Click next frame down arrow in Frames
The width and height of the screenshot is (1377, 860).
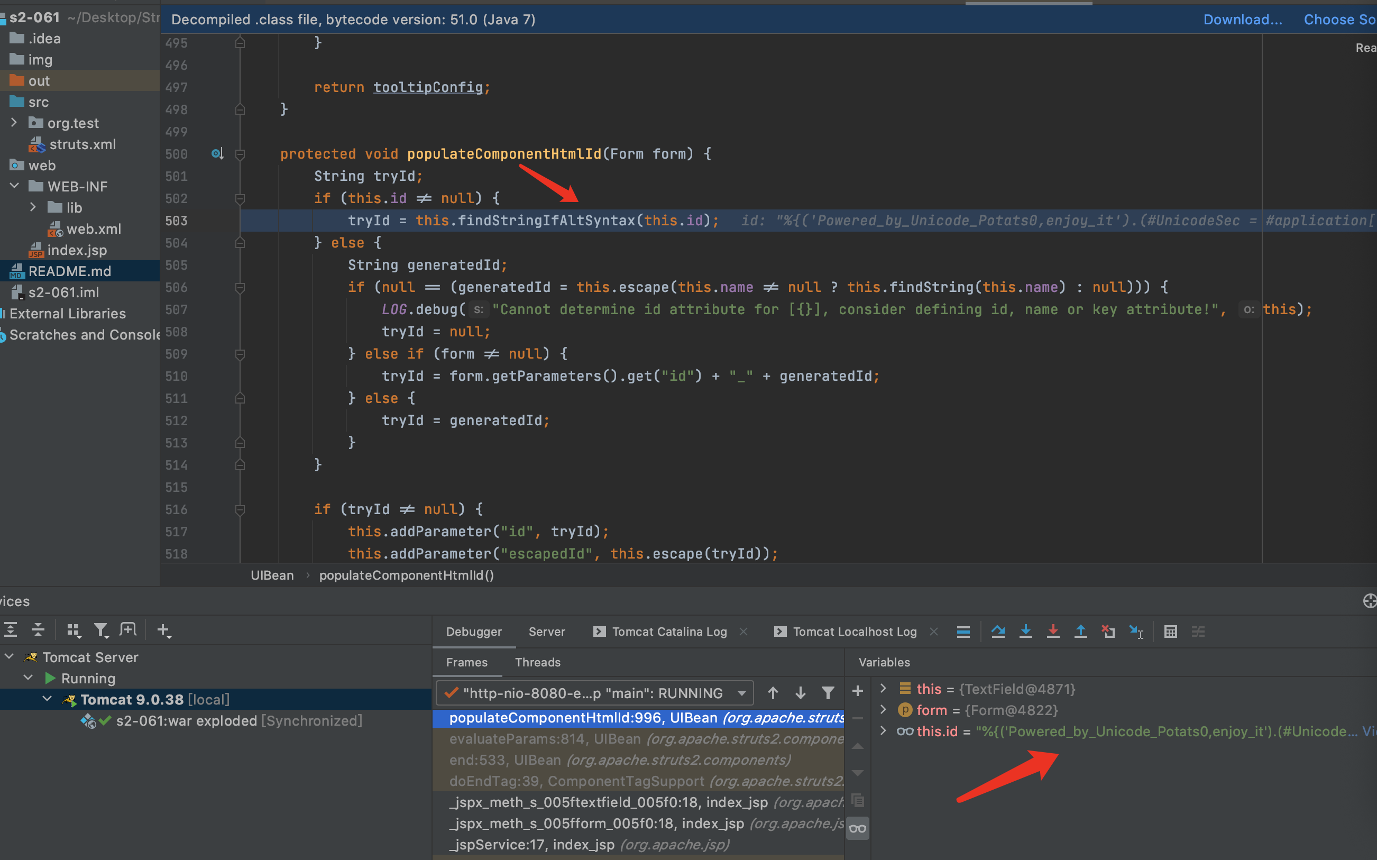click(801, 693)
